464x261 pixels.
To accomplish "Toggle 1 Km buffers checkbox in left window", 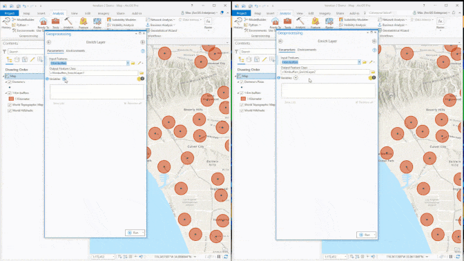I will (10, 93).
